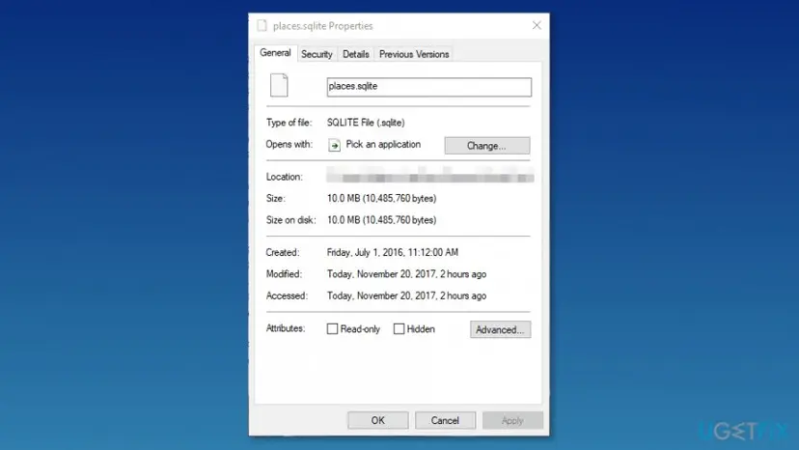Click the Created date July 1, 2016

[x=393, y=253]
